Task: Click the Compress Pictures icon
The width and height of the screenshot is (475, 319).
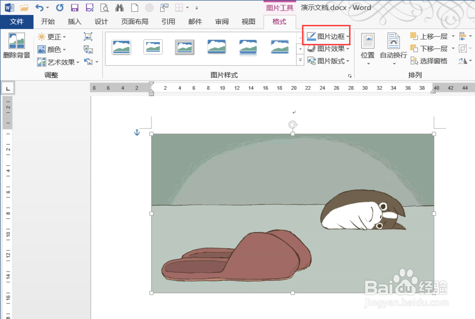Action: pyautogui.click(x=88, y=37)
